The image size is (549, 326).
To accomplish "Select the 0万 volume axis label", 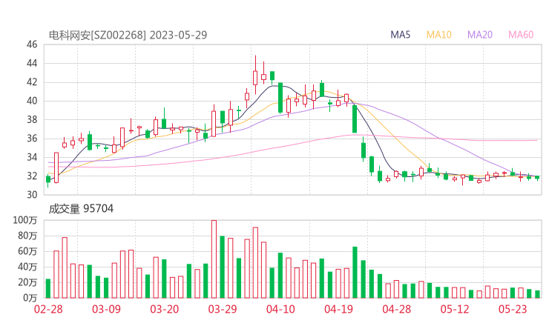I will (30, 299).
